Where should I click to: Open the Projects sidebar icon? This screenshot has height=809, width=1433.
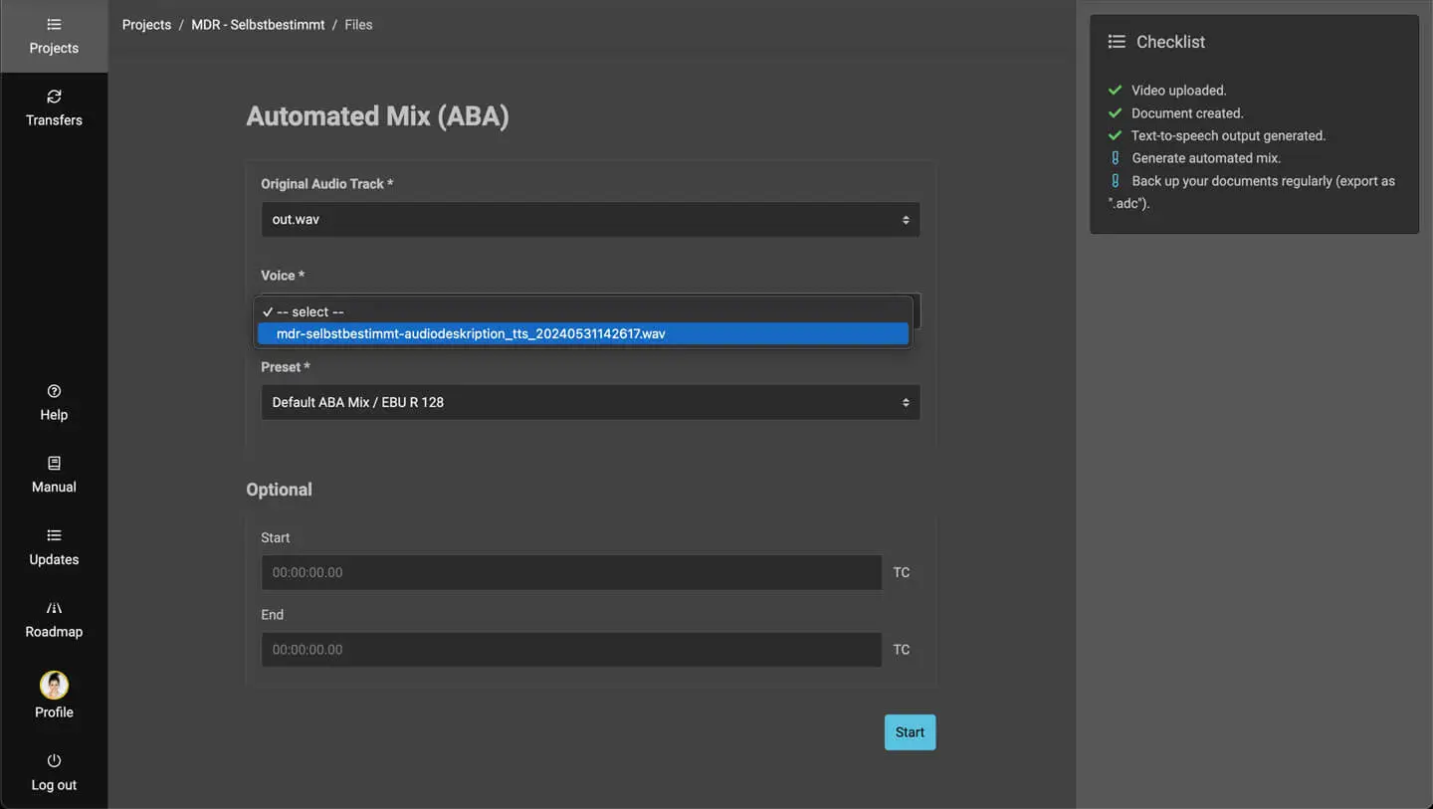point(54,25)
